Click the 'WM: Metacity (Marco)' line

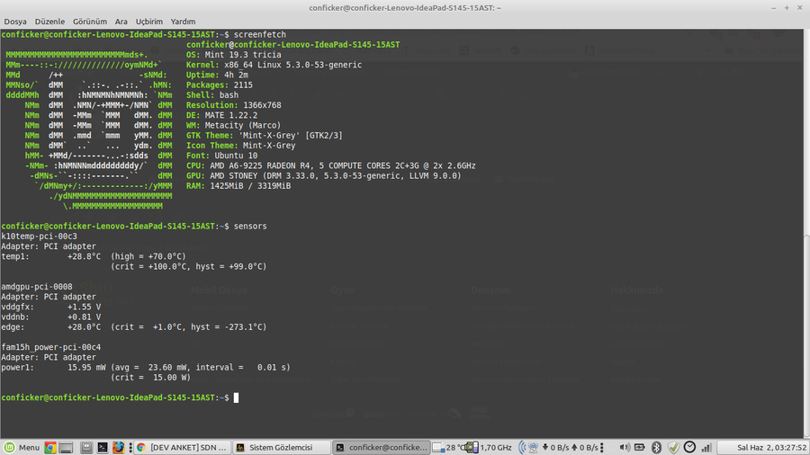233,125
